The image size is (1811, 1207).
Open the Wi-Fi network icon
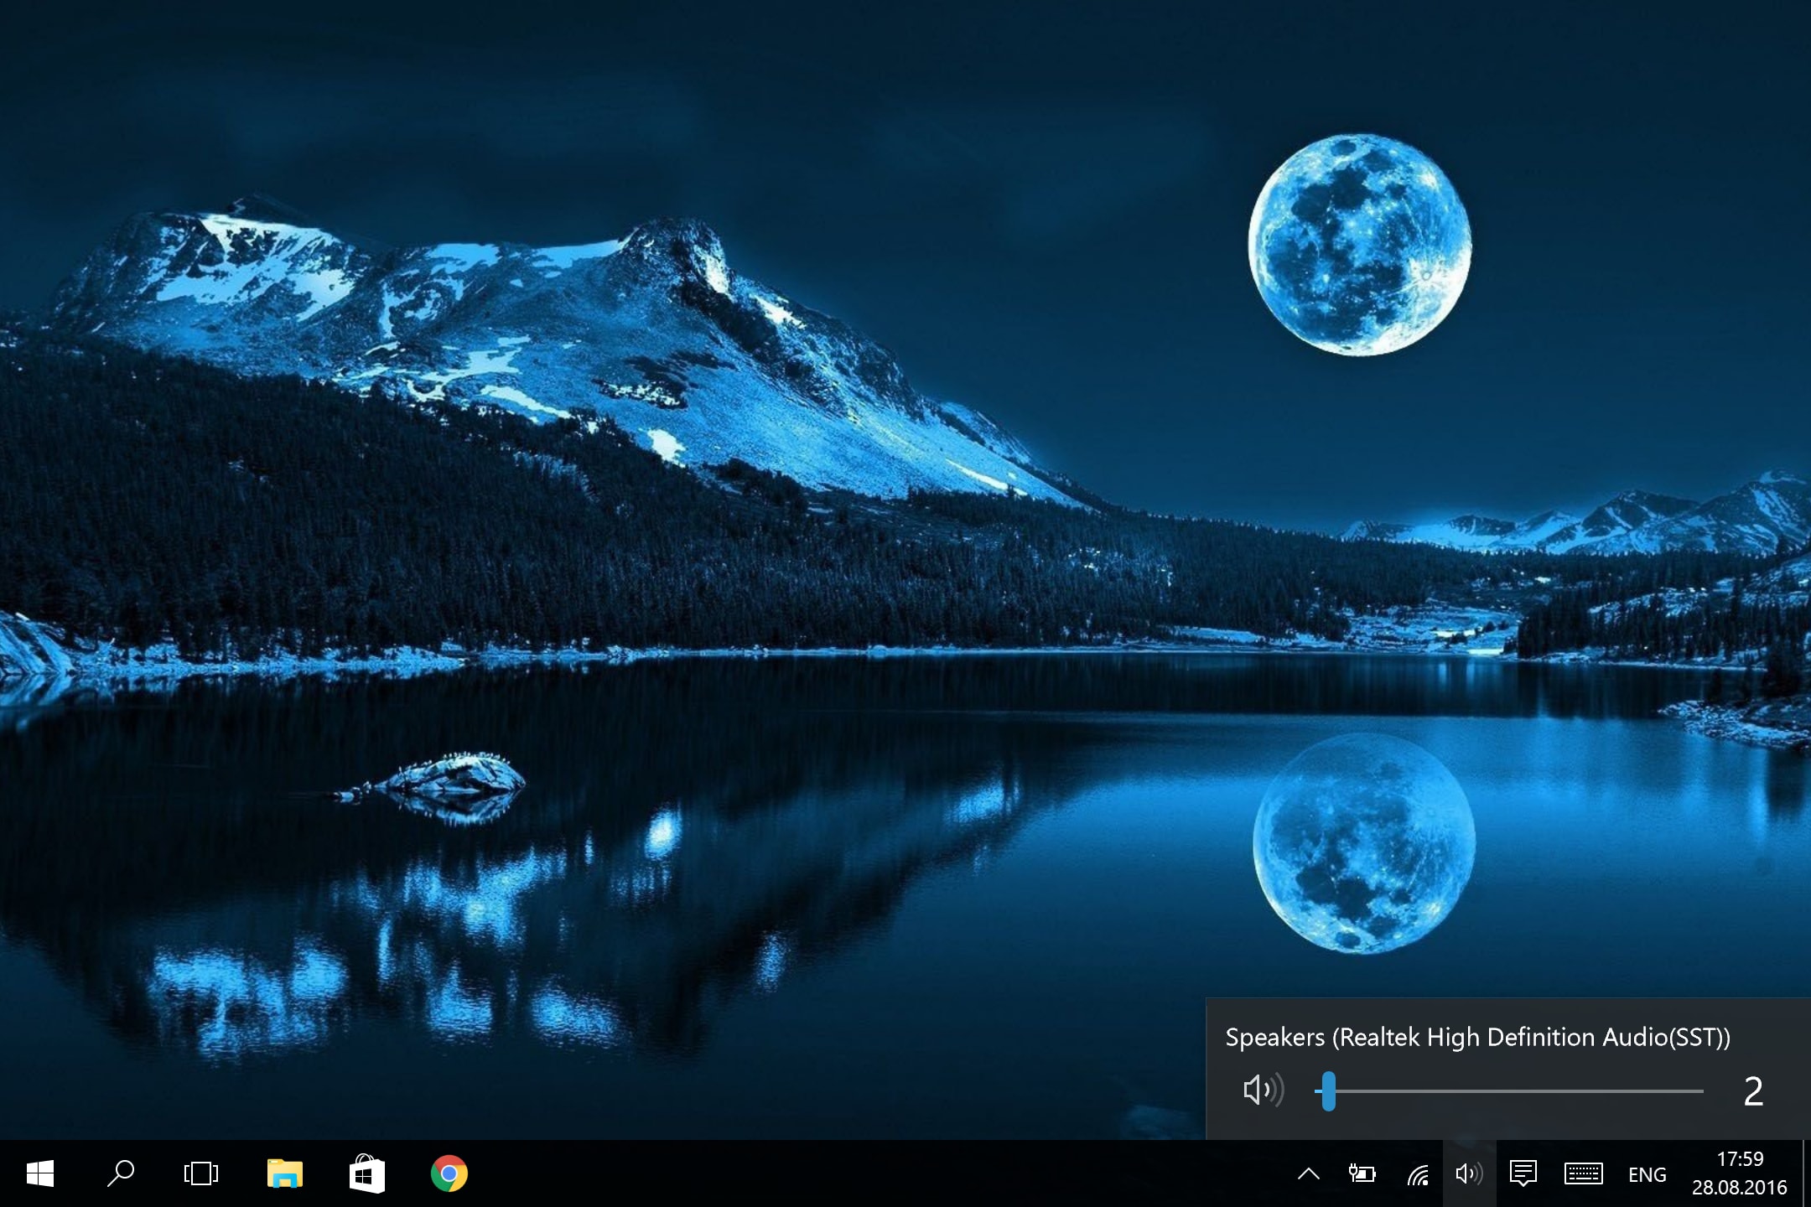click(1418, 1175)
